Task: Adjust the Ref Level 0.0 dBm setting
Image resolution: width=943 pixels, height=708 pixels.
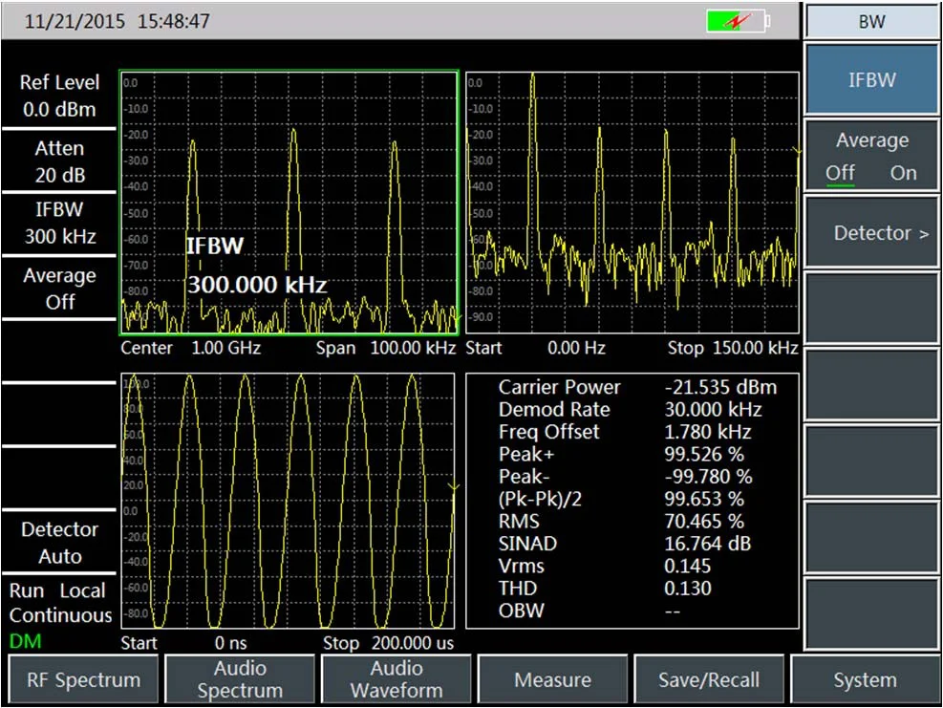Action: click(59, 96)
